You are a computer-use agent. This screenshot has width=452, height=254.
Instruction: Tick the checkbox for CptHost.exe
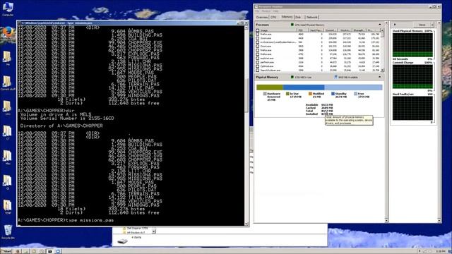point(257,66)
